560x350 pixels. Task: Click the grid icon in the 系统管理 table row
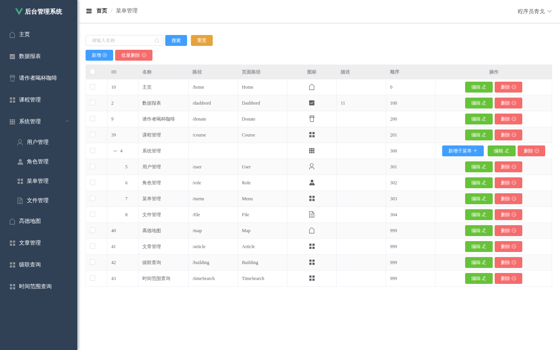tap(312, 151)
